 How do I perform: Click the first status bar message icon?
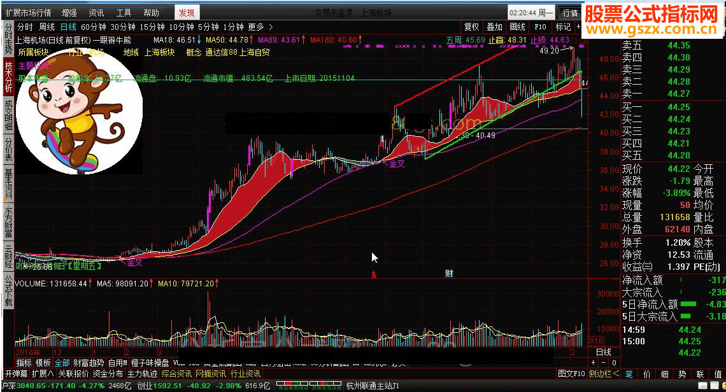702,386
